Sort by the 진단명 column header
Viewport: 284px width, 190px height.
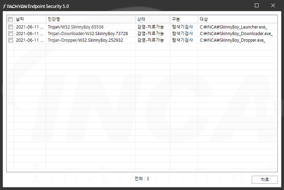coord(90,19)
